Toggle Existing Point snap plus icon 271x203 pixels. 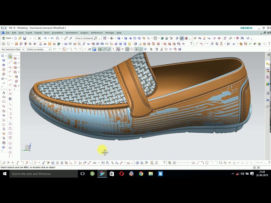[136, 49]
